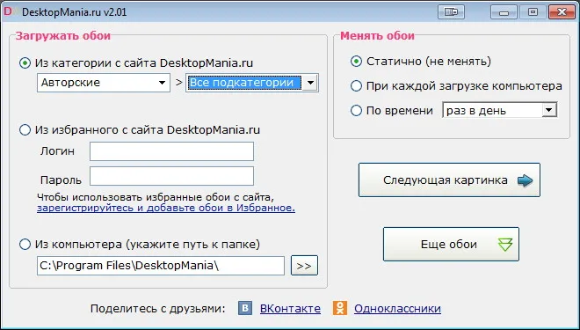
Task: Open the Авторские category dropdown
Action: (x=104, y=83)
